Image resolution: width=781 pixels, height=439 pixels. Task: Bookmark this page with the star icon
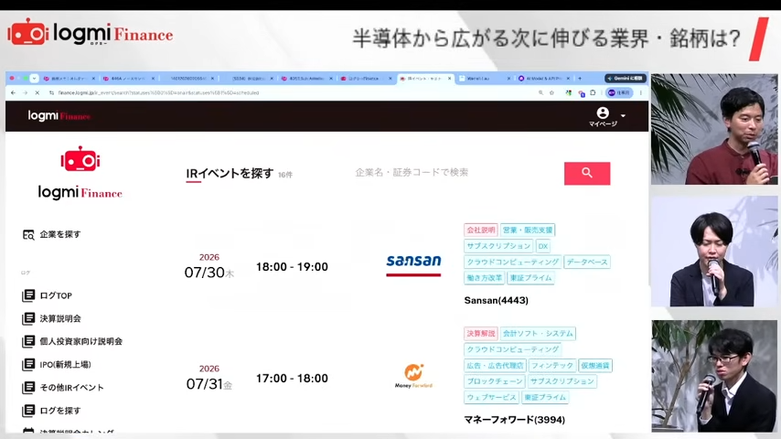(551, 92)
